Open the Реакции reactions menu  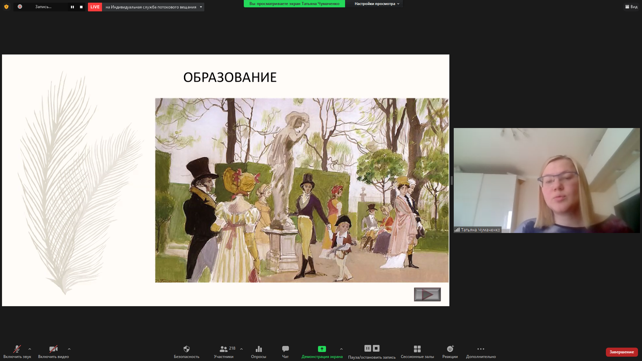450,352
